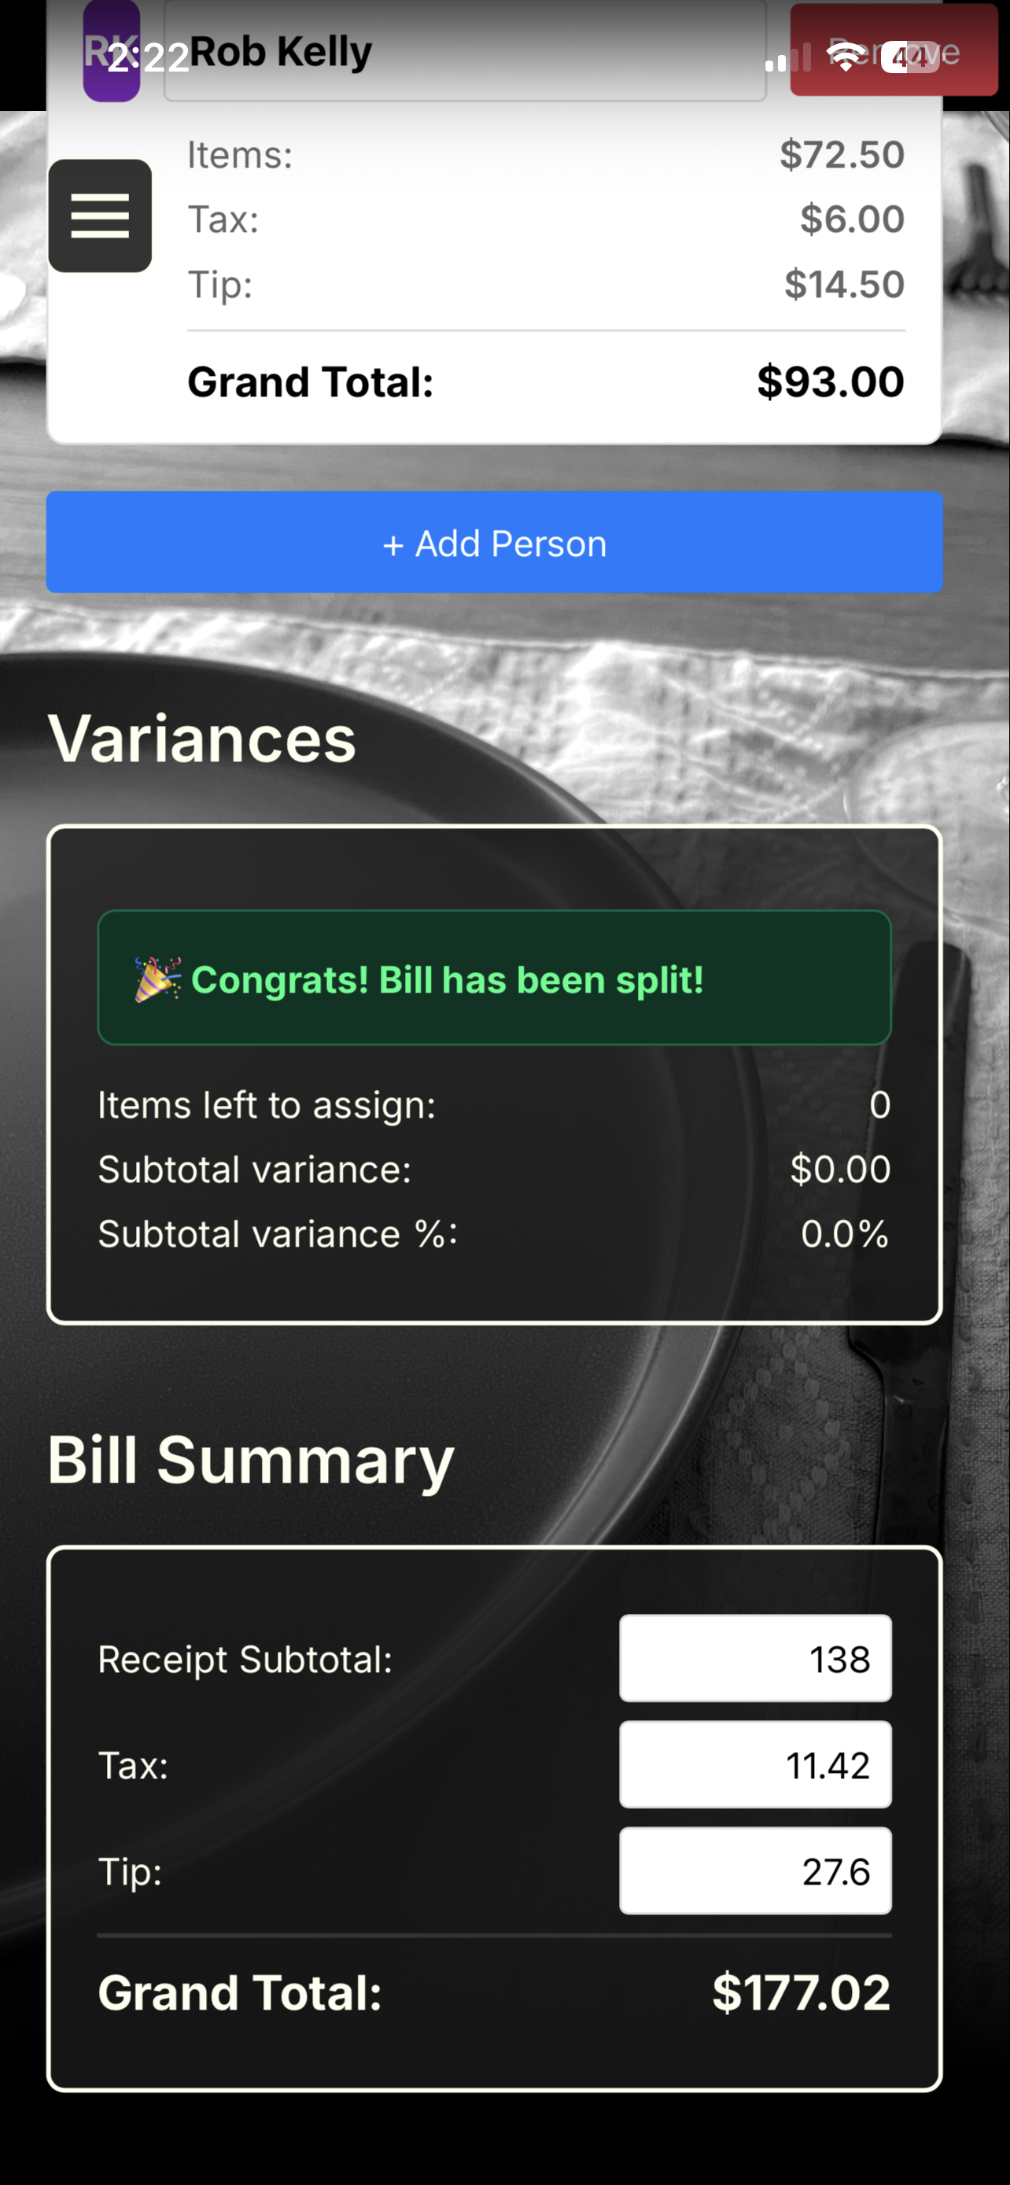Image resolution: width=1010 pixels, height=2185 pixels.
Task: Click the battery indicator showing 44
Action: pyautogui.click(x=908, y=55)
